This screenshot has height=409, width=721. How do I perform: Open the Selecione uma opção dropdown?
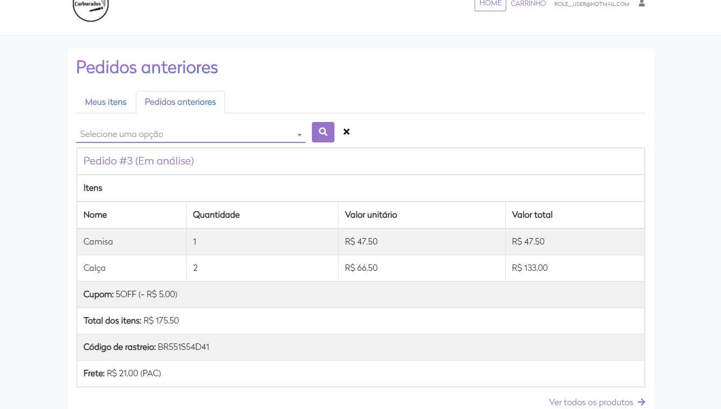[185, 134]
